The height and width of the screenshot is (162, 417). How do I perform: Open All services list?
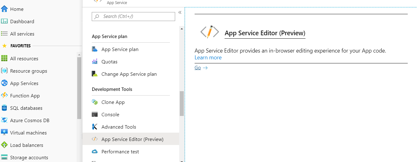coord(22,34)
